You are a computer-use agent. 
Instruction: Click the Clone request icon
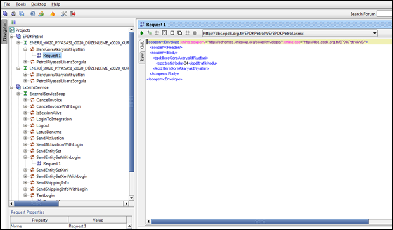180,33
